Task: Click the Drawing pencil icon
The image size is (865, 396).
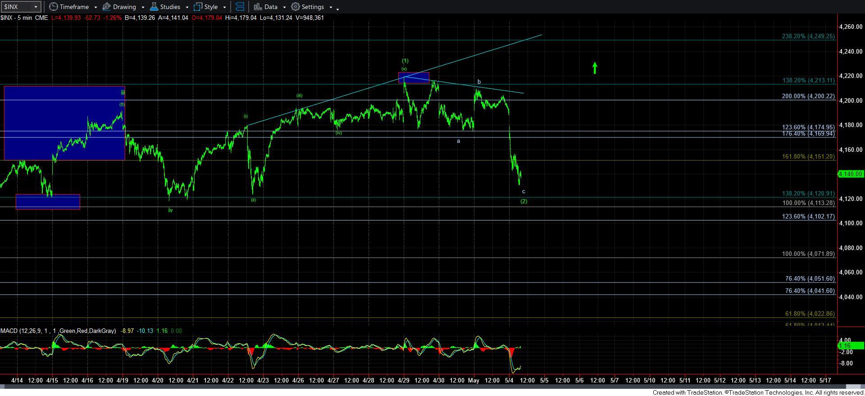Action: pos(107,7)
